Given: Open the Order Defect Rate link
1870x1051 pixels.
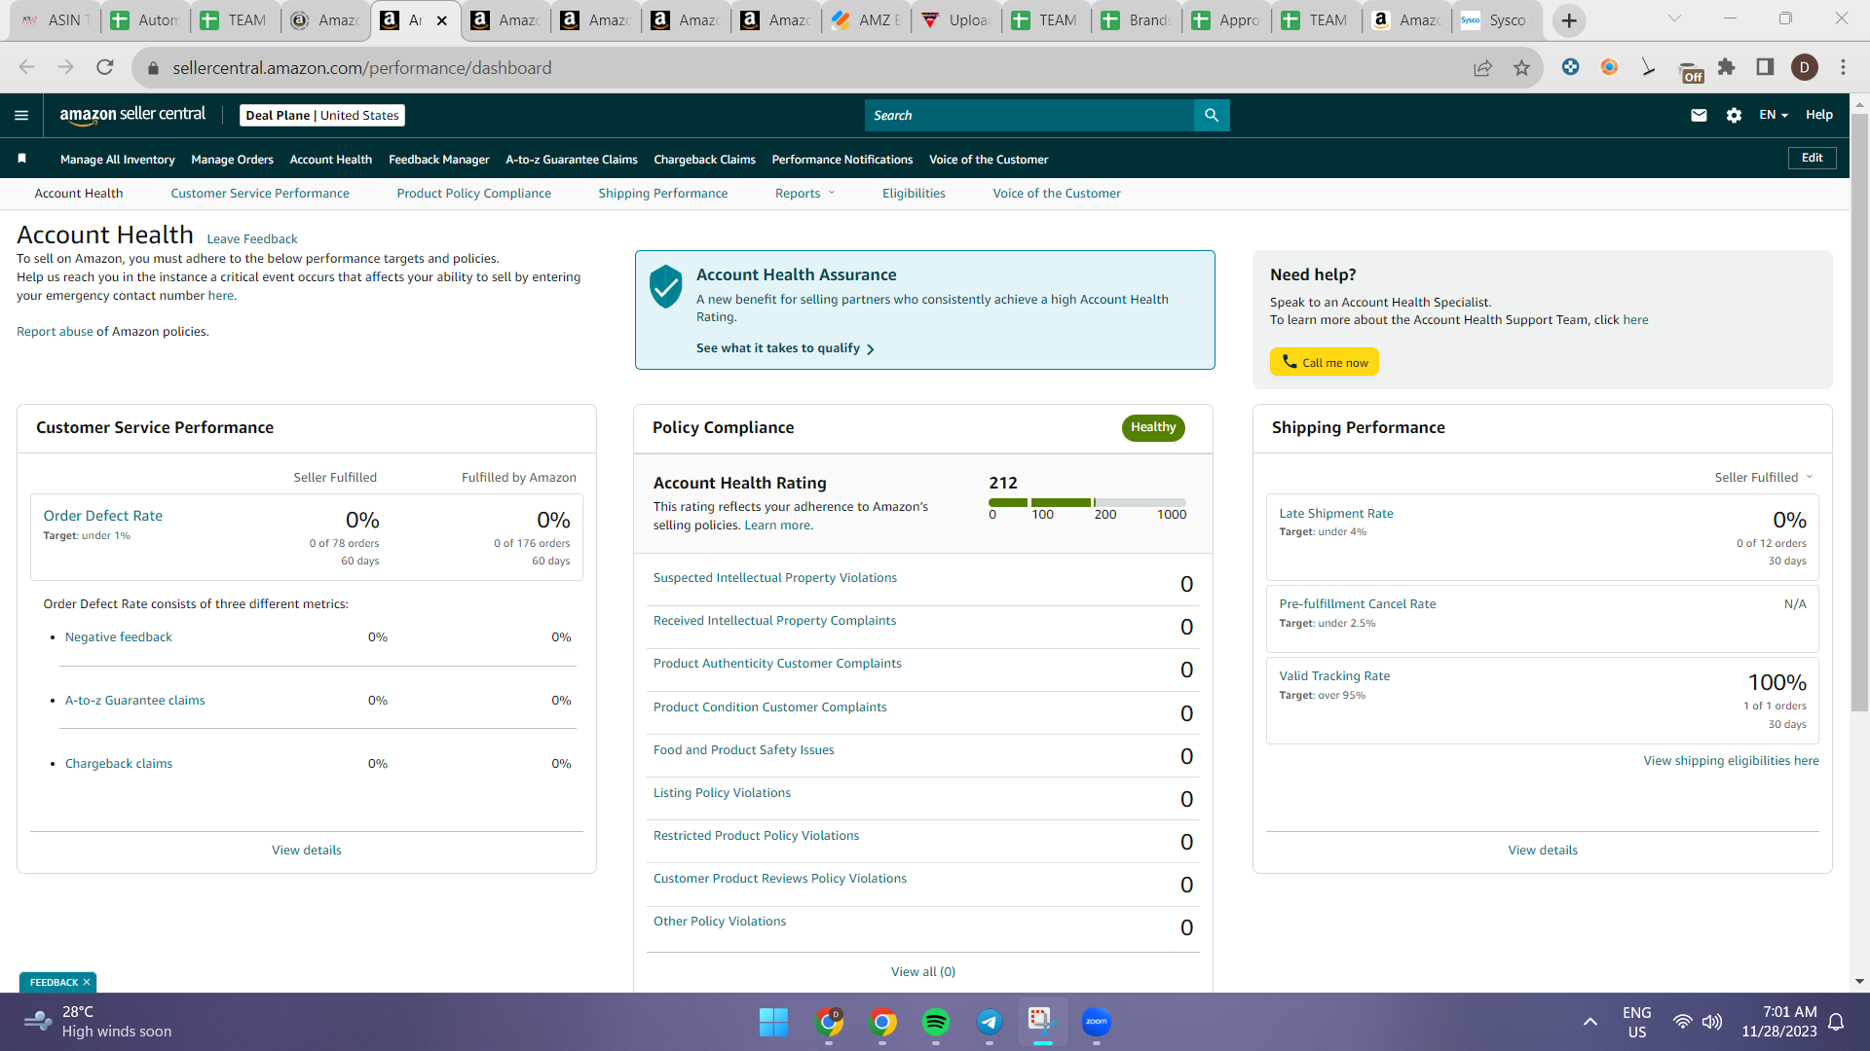Looking at the screenshot, I should click(x=103, y=516).
